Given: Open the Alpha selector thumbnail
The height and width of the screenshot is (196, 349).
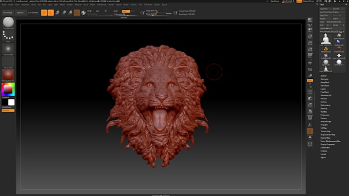Looking at the screenshot, I should [8, 49].
